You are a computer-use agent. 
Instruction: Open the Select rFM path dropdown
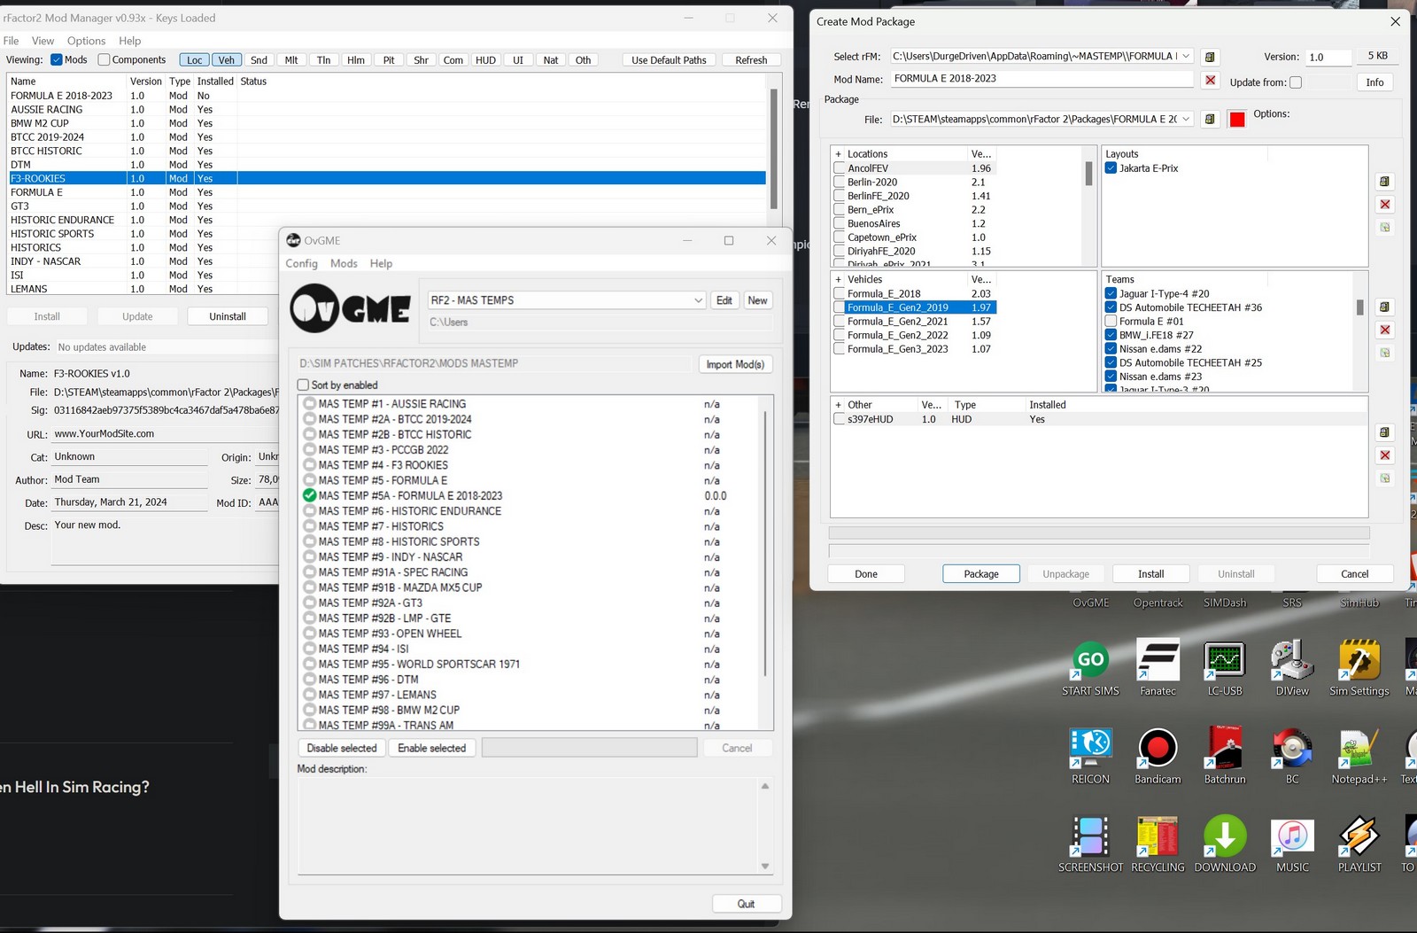click(x=1187, y=57)
